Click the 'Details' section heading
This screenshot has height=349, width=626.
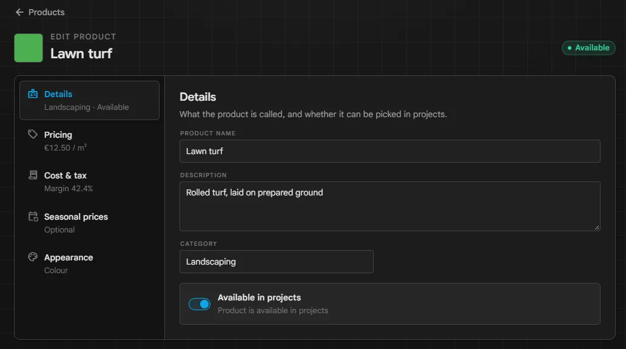tap(198, 97)
